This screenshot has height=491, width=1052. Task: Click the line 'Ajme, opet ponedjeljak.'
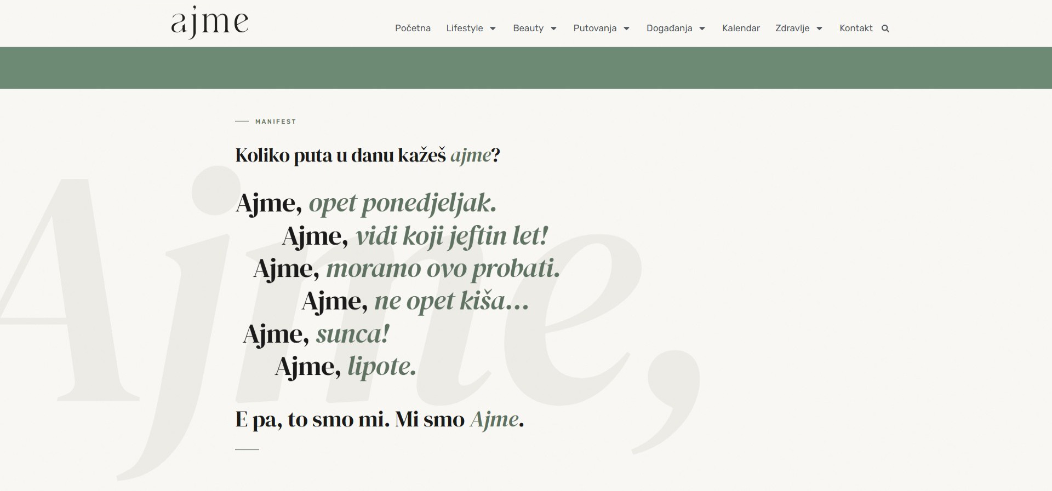pyautogui.click(x=366, y=204)
